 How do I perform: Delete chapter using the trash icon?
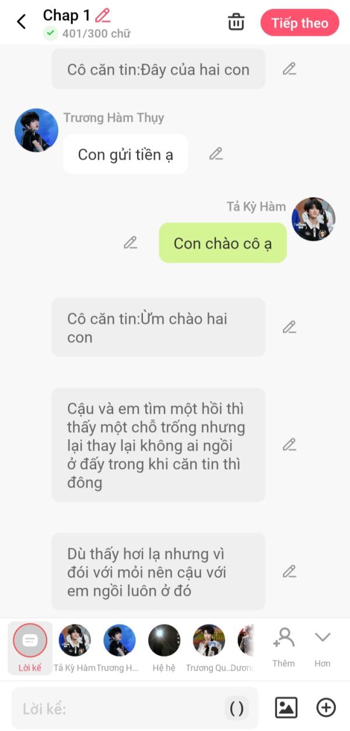236,22
